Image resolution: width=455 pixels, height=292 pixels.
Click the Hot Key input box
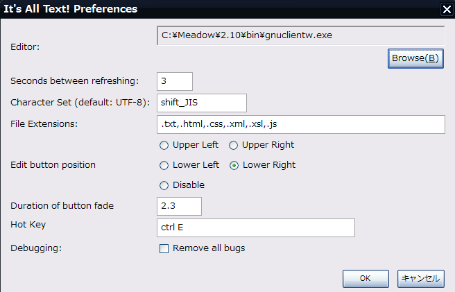256,227
